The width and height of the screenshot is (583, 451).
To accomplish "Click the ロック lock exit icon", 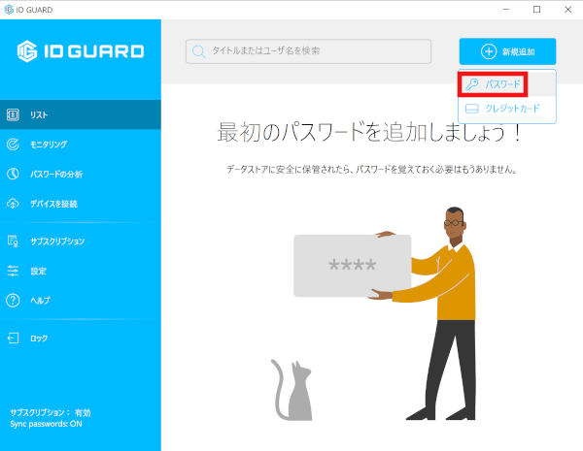I will tap(13, 338).
